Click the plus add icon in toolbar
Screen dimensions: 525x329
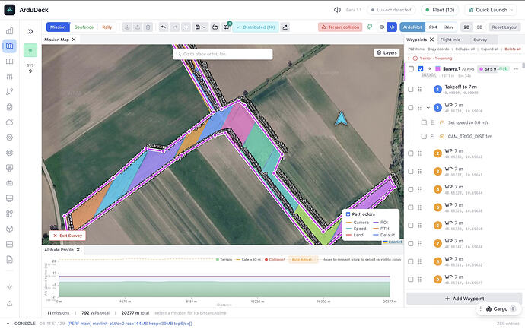point(186,27)
